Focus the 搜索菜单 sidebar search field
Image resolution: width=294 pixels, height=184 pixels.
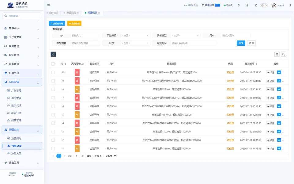pos(22,16)
